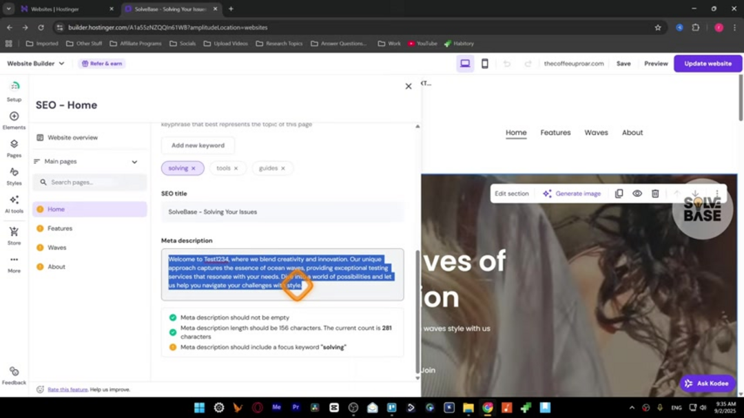Click the SEO title input field
Screen dimensions: 744x418
tap(282, 212)
